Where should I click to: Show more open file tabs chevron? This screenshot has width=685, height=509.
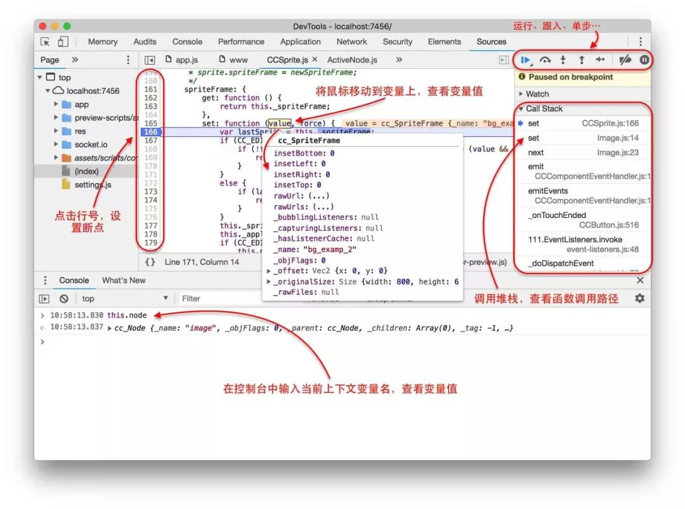coord(399,60)
